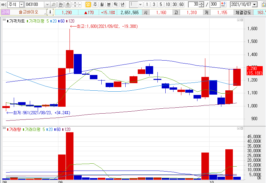Click the tall red volume bar in early September
266x183 pixels.
click(70, 156)
